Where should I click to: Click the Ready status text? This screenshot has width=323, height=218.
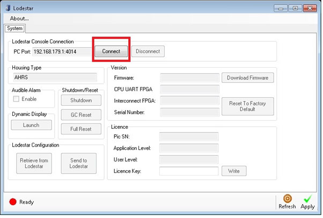click(27, 202)
